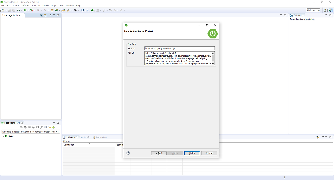Open the Project menu
The height and width of the screenshot is (180, 334).
click(x=54, y=5)
